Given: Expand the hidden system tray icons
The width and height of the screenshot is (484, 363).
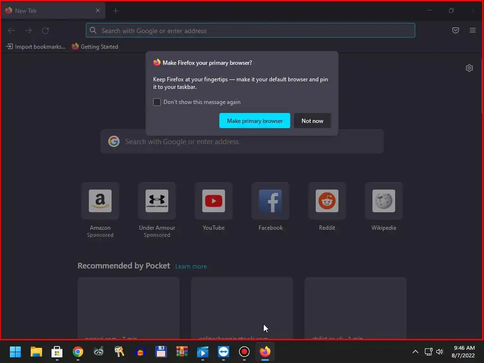Looking at the screenshot, I should [415, 352].
